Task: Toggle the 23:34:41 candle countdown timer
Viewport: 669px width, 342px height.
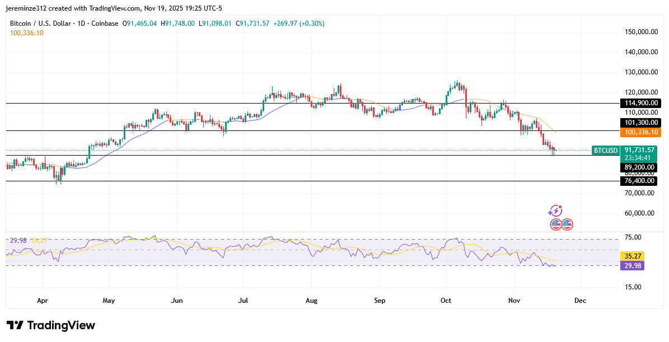Action: pos(638,157)
